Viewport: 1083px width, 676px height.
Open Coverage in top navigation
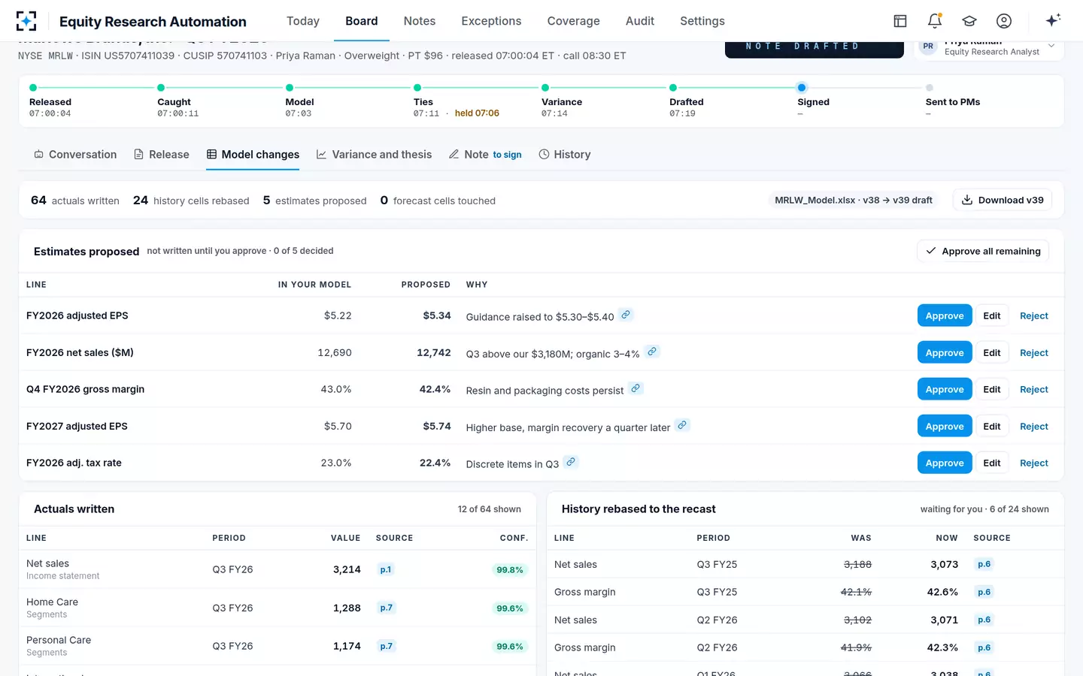(x=574, y=21)
